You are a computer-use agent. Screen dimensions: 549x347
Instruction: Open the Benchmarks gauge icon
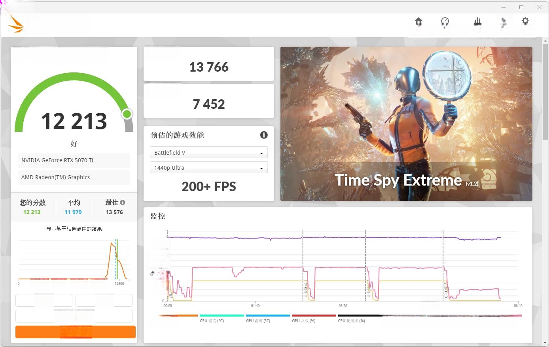point(445,22)
